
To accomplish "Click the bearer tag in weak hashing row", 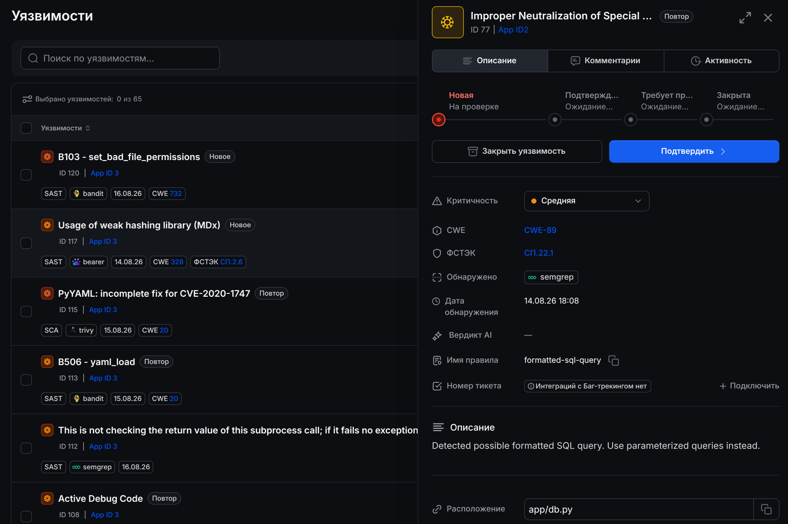I will point(89,262).
